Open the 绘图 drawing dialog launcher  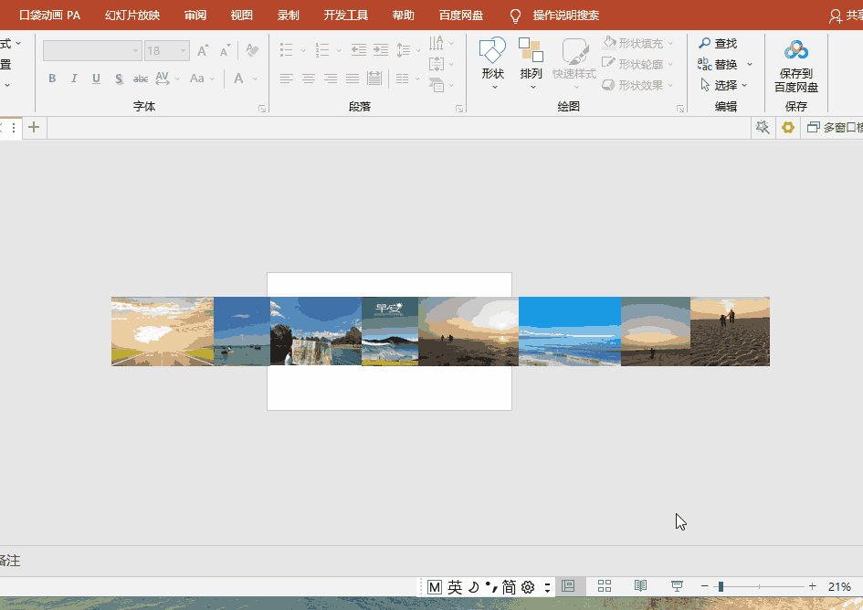click(x=680, y=109)
